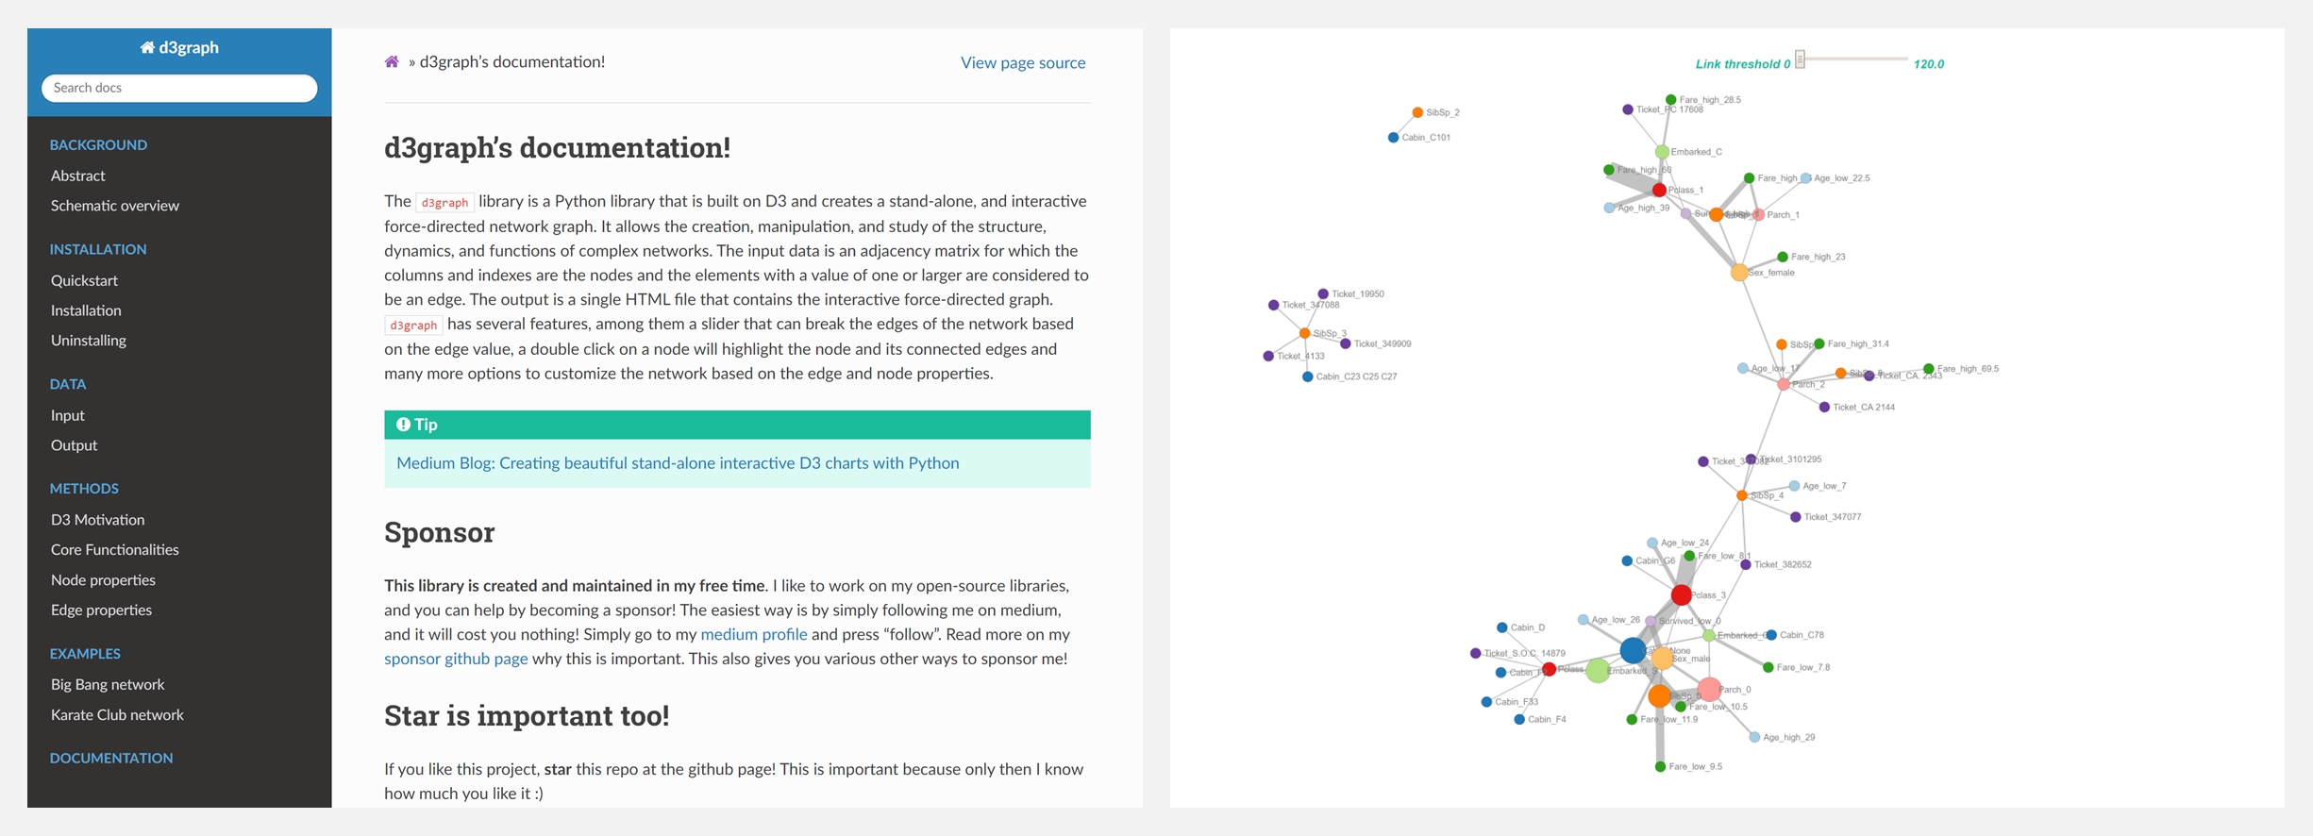Open Node properties sidebar item
The height and width of the screenshot is (836, 2313).
(x=103, y=580)
